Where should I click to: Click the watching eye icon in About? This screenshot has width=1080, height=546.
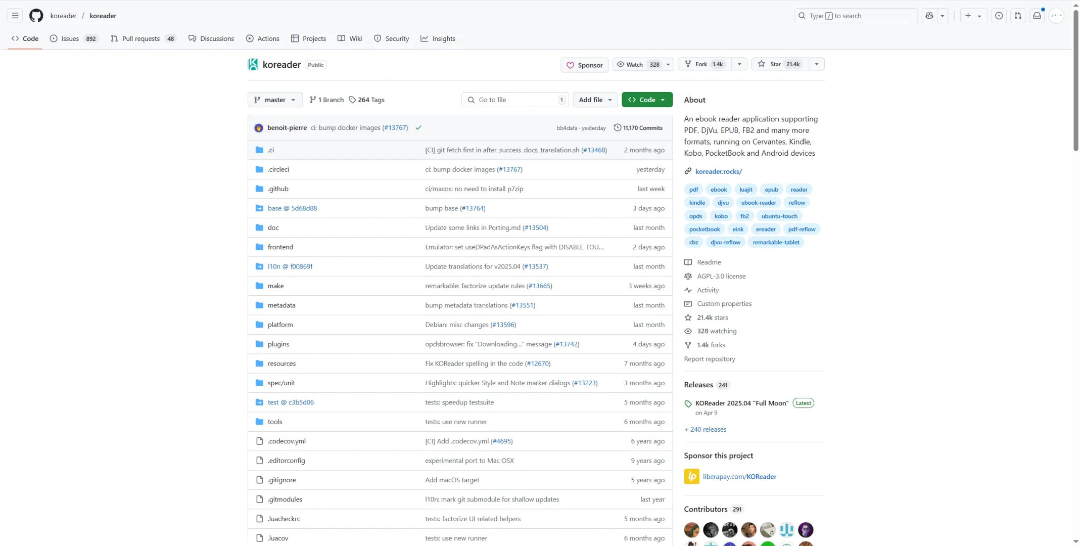point(688,331)
